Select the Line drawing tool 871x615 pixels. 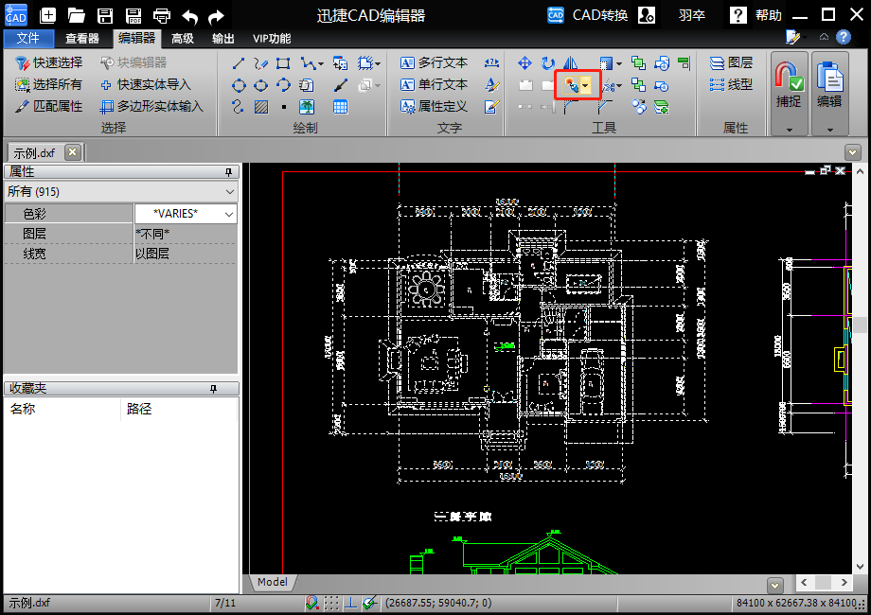click(x=239, y=63)
